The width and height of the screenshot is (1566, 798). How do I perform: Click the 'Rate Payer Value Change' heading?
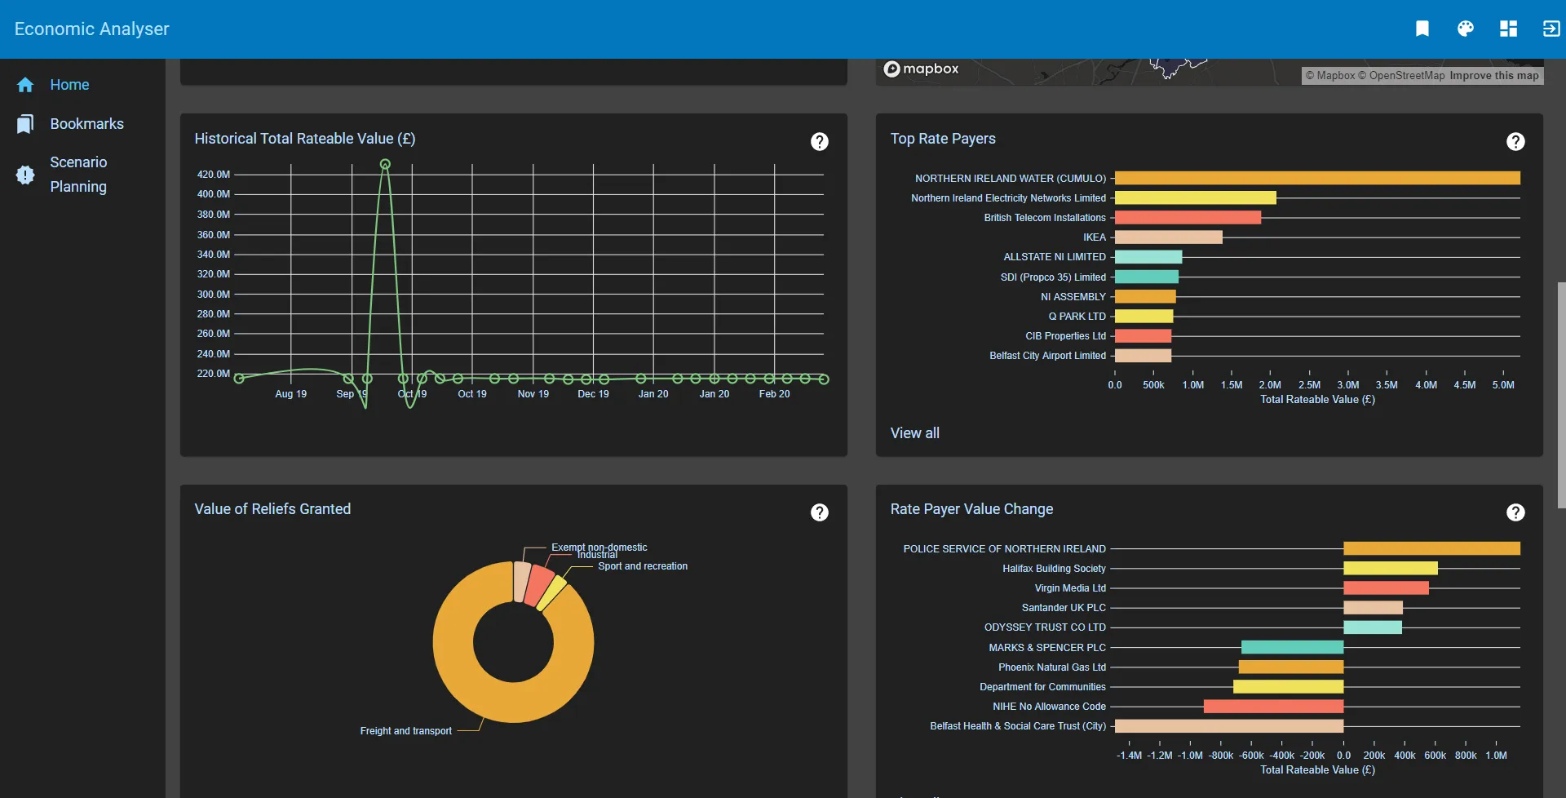971,509
